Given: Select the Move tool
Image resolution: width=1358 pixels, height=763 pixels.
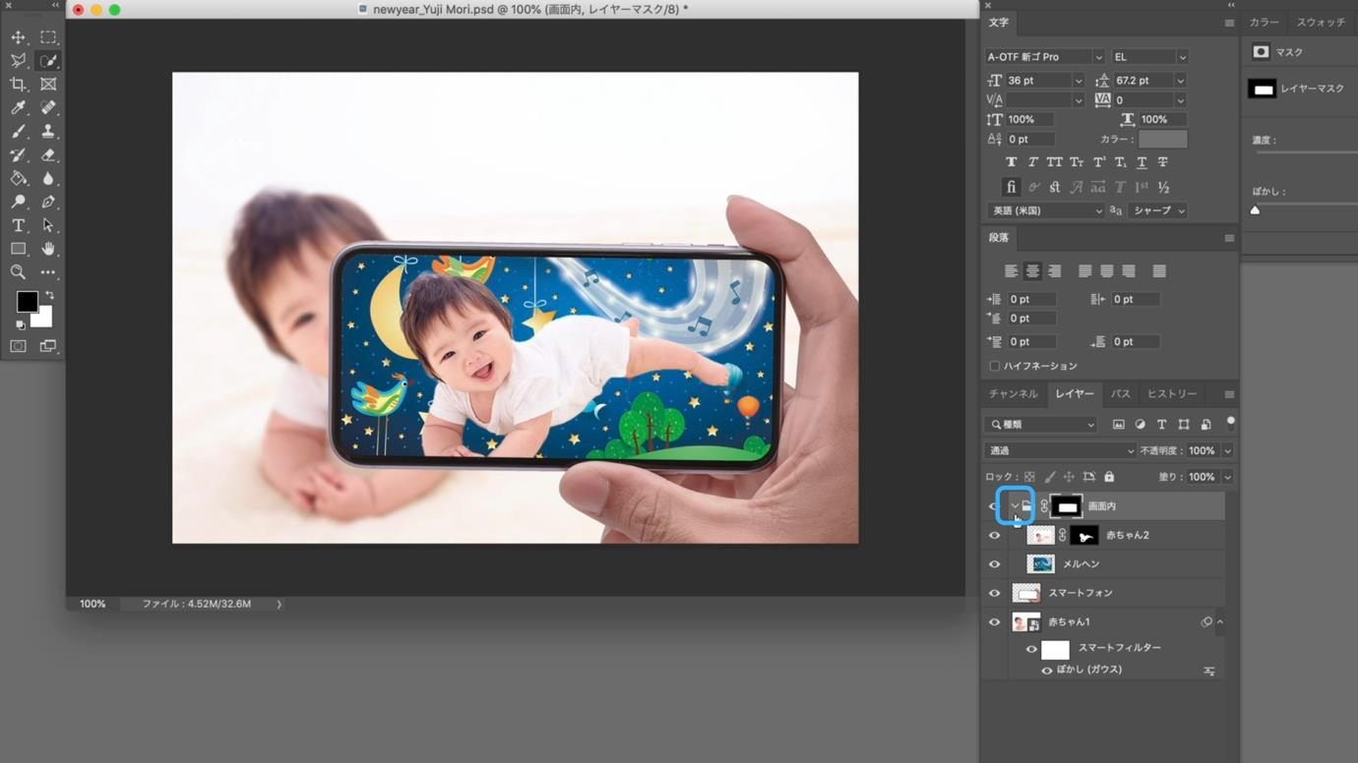Looking at the screenshot, I should click(19, 37).
